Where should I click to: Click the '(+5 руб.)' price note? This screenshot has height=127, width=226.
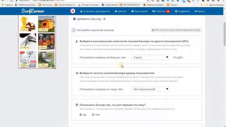[178, 57]
